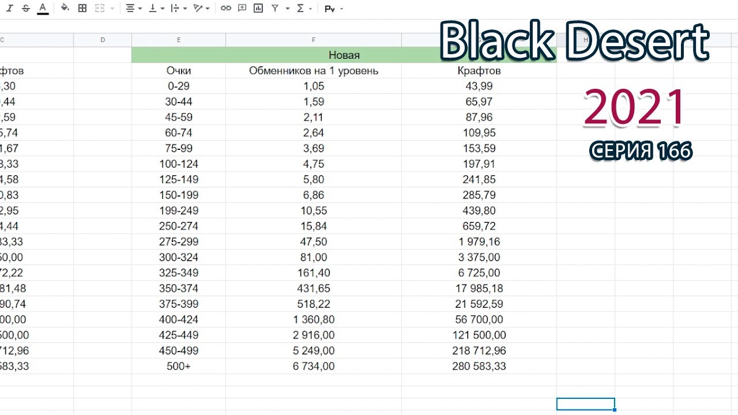Click the value '56 700,00'
Screen dimensions: 738x415
click(479, 319)
